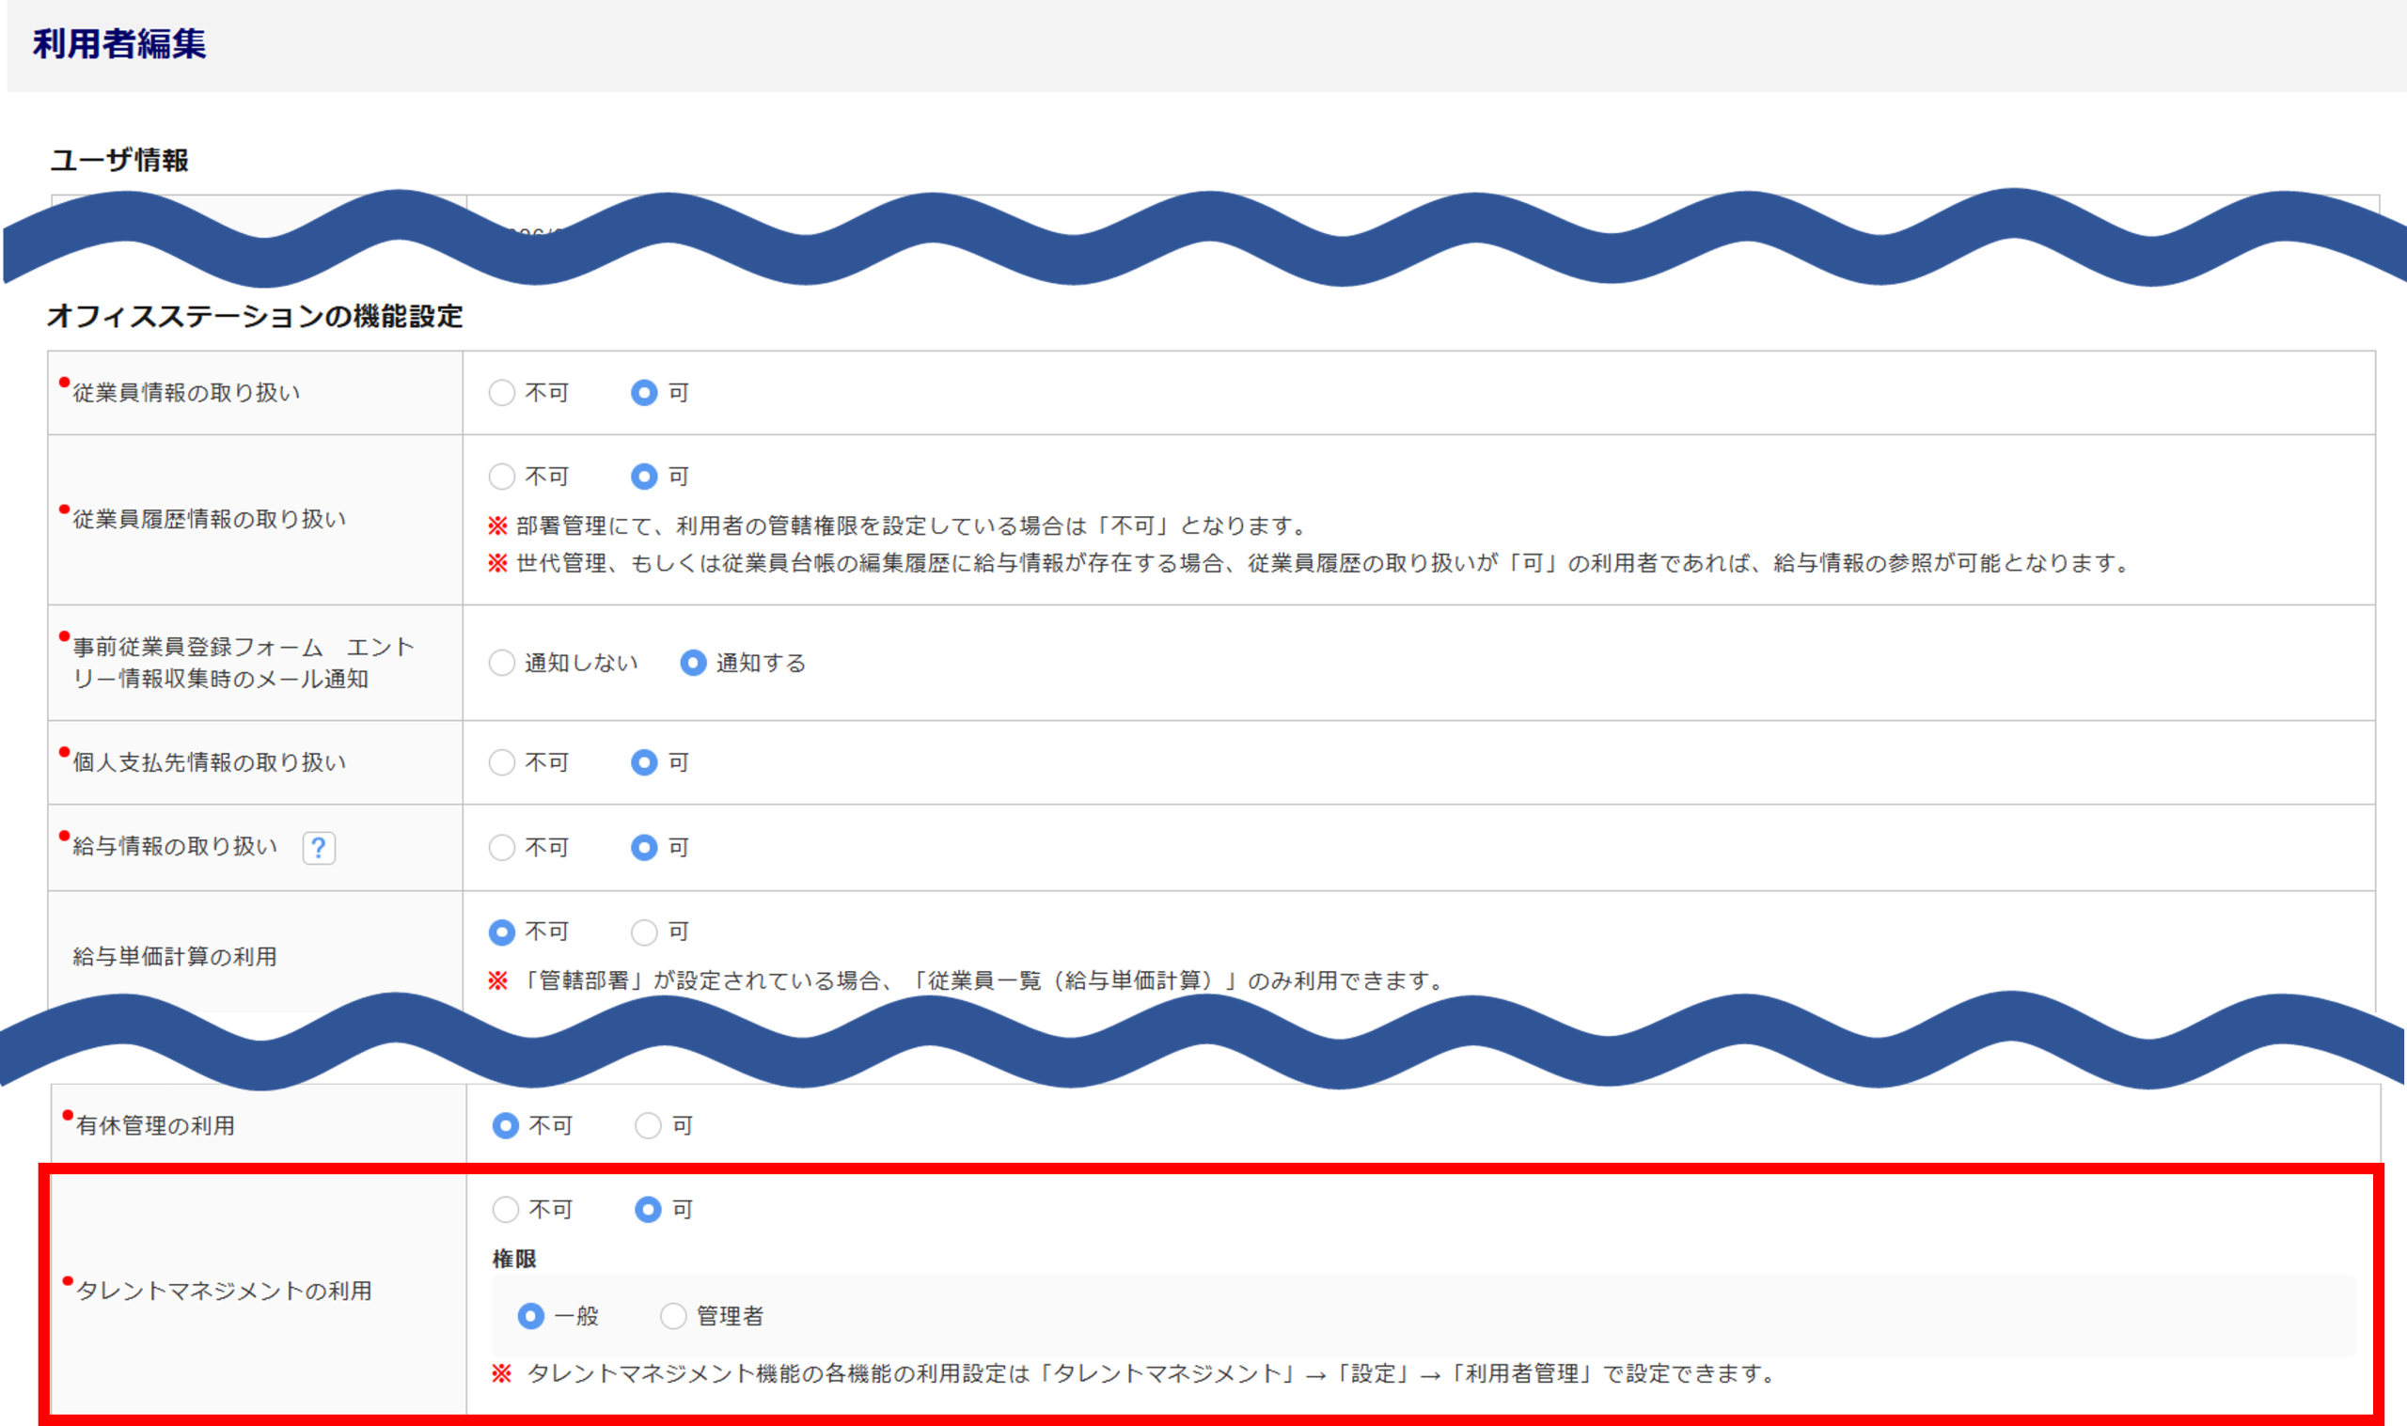The width and height of the screenshot is (2407, 1426).
Task: Choose 一般 permission level
Action: click(x=530, y=1315)
